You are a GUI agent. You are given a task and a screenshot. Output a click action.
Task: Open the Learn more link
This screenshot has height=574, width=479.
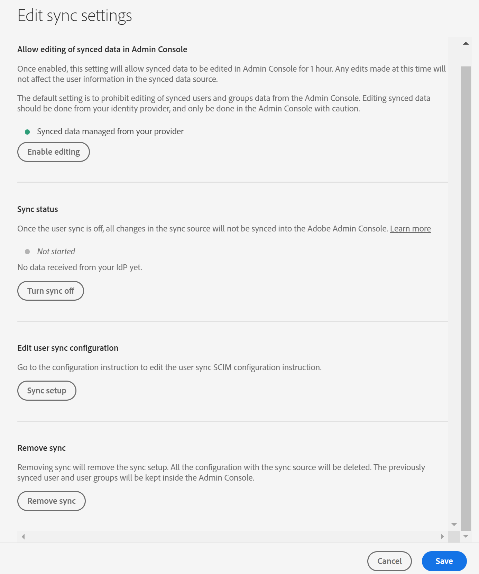410,228
